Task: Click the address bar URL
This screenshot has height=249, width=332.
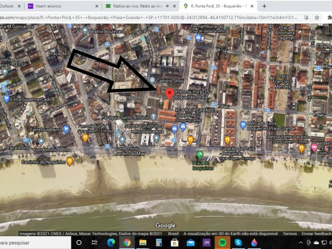Action: (x=149, y=17)
